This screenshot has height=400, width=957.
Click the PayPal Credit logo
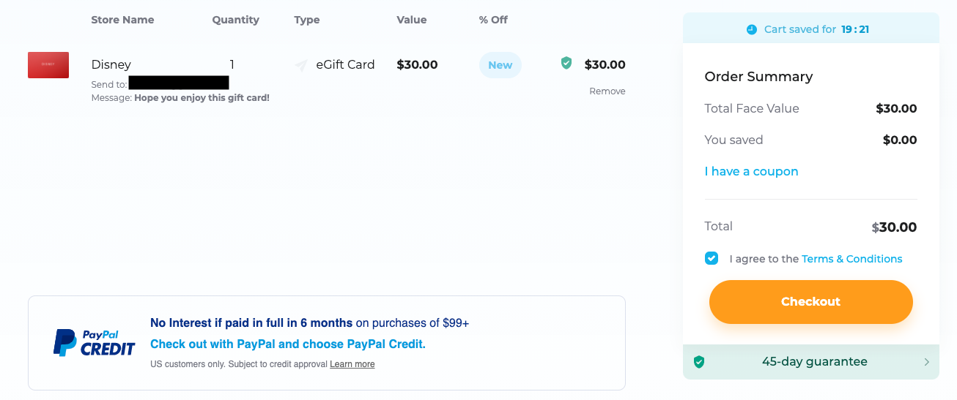point(95,343)
